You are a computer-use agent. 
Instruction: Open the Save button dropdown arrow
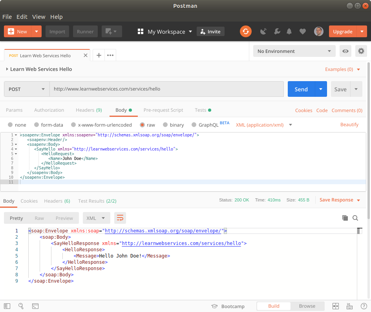(x=356, y=89)
